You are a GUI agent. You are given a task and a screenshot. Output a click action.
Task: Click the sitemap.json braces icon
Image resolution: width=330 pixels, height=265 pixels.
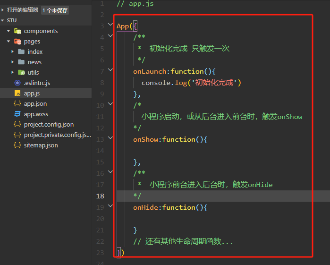pos(17,145)
